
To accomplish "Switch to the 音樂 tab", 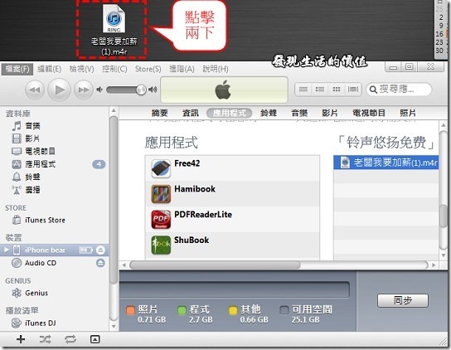I will [x=299, y=113].
